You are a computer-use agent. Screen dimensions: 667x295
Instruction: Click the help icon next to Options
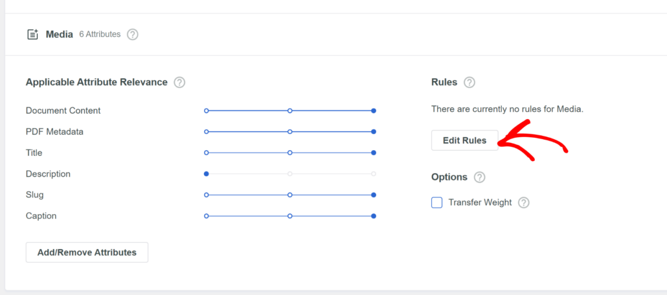pyautogui.click(x=479, y=177)
